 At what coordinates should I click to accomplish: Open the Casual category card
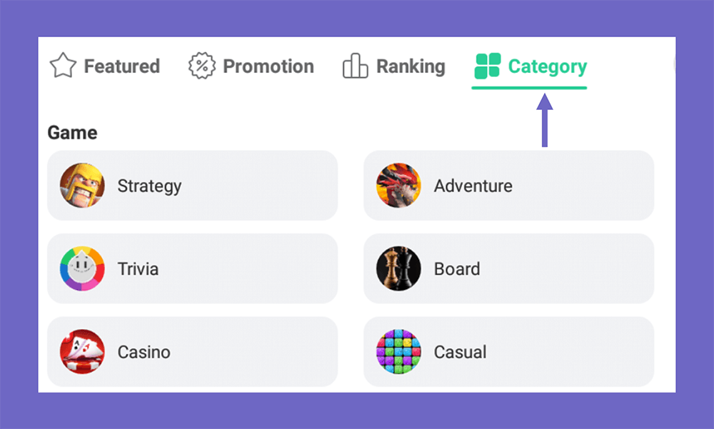[x=508, y=352]
